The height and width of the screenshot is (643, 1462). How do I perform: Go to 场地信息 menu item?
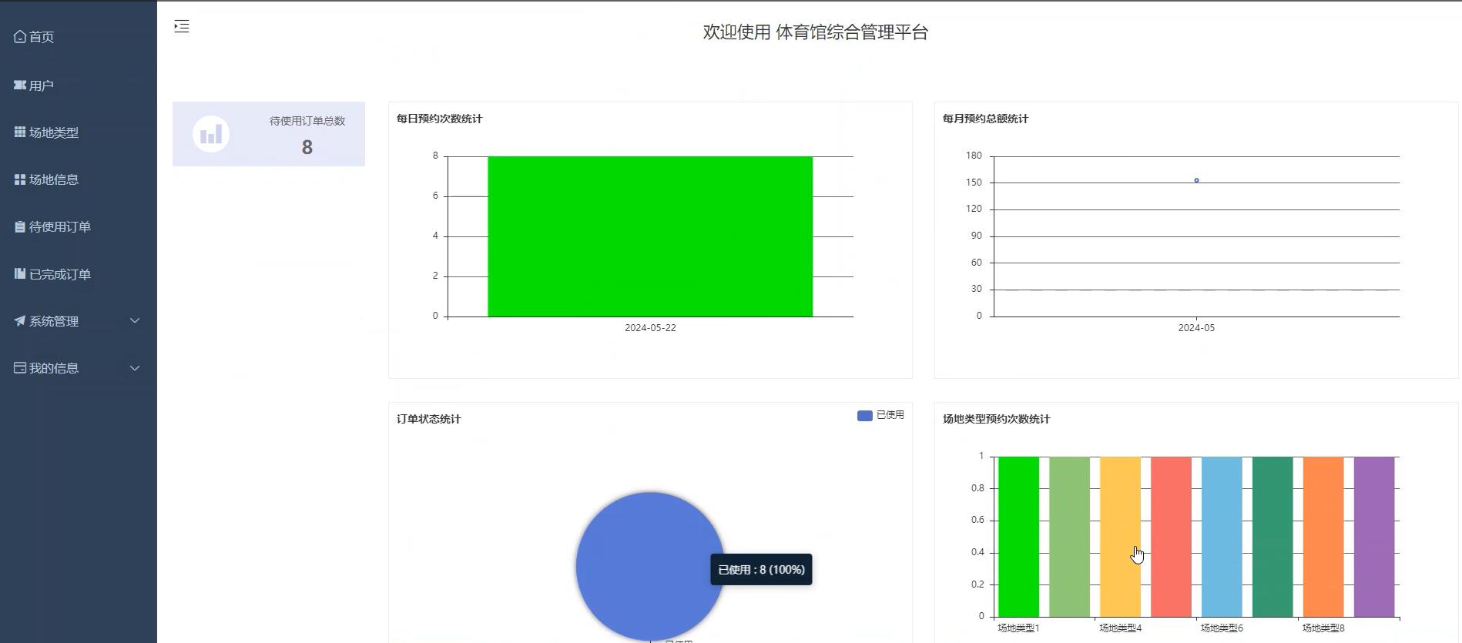(79, 179)
